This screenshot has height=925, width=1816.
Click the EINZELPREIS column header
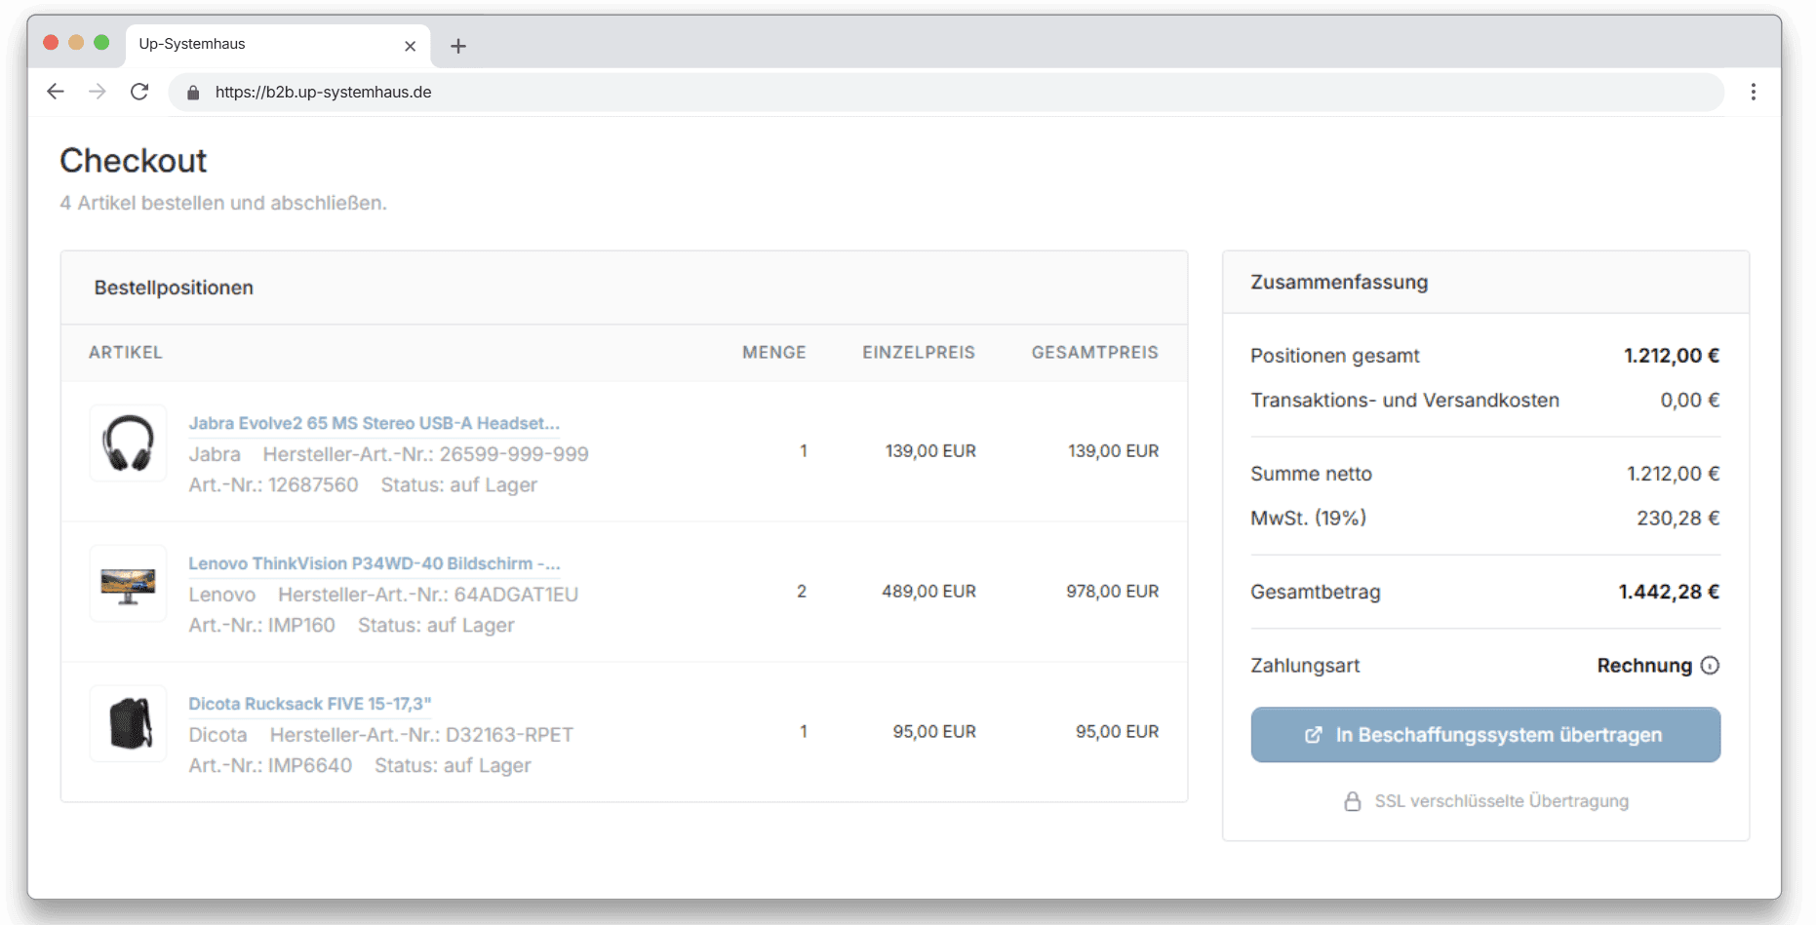click(919, 353)
